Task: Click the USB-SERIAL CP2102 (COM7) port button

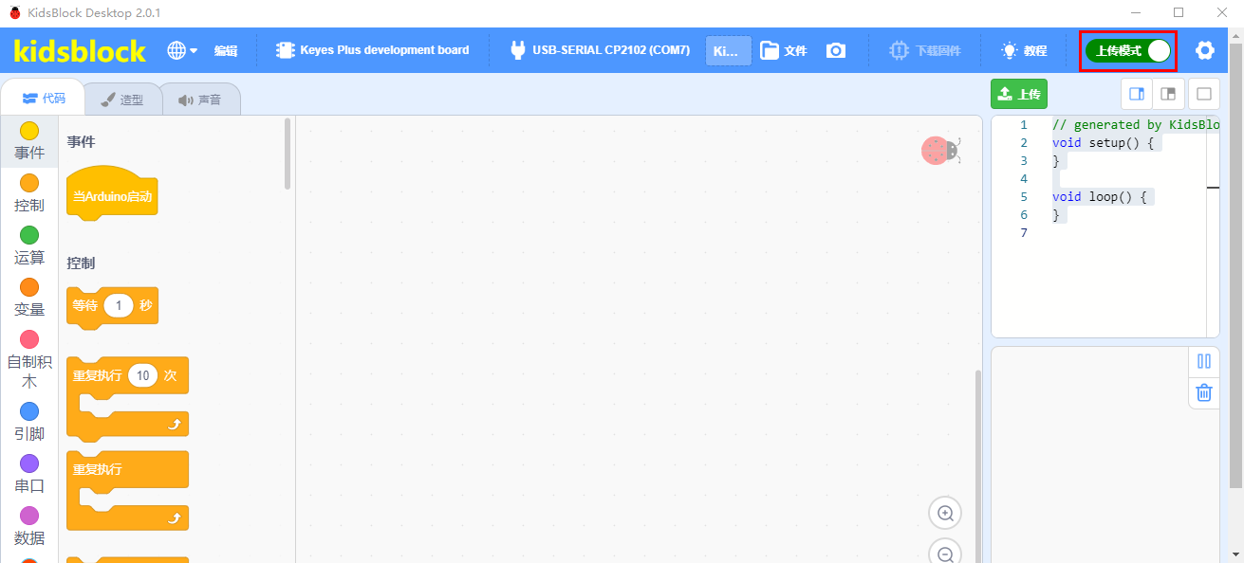Action: (599, 50)
